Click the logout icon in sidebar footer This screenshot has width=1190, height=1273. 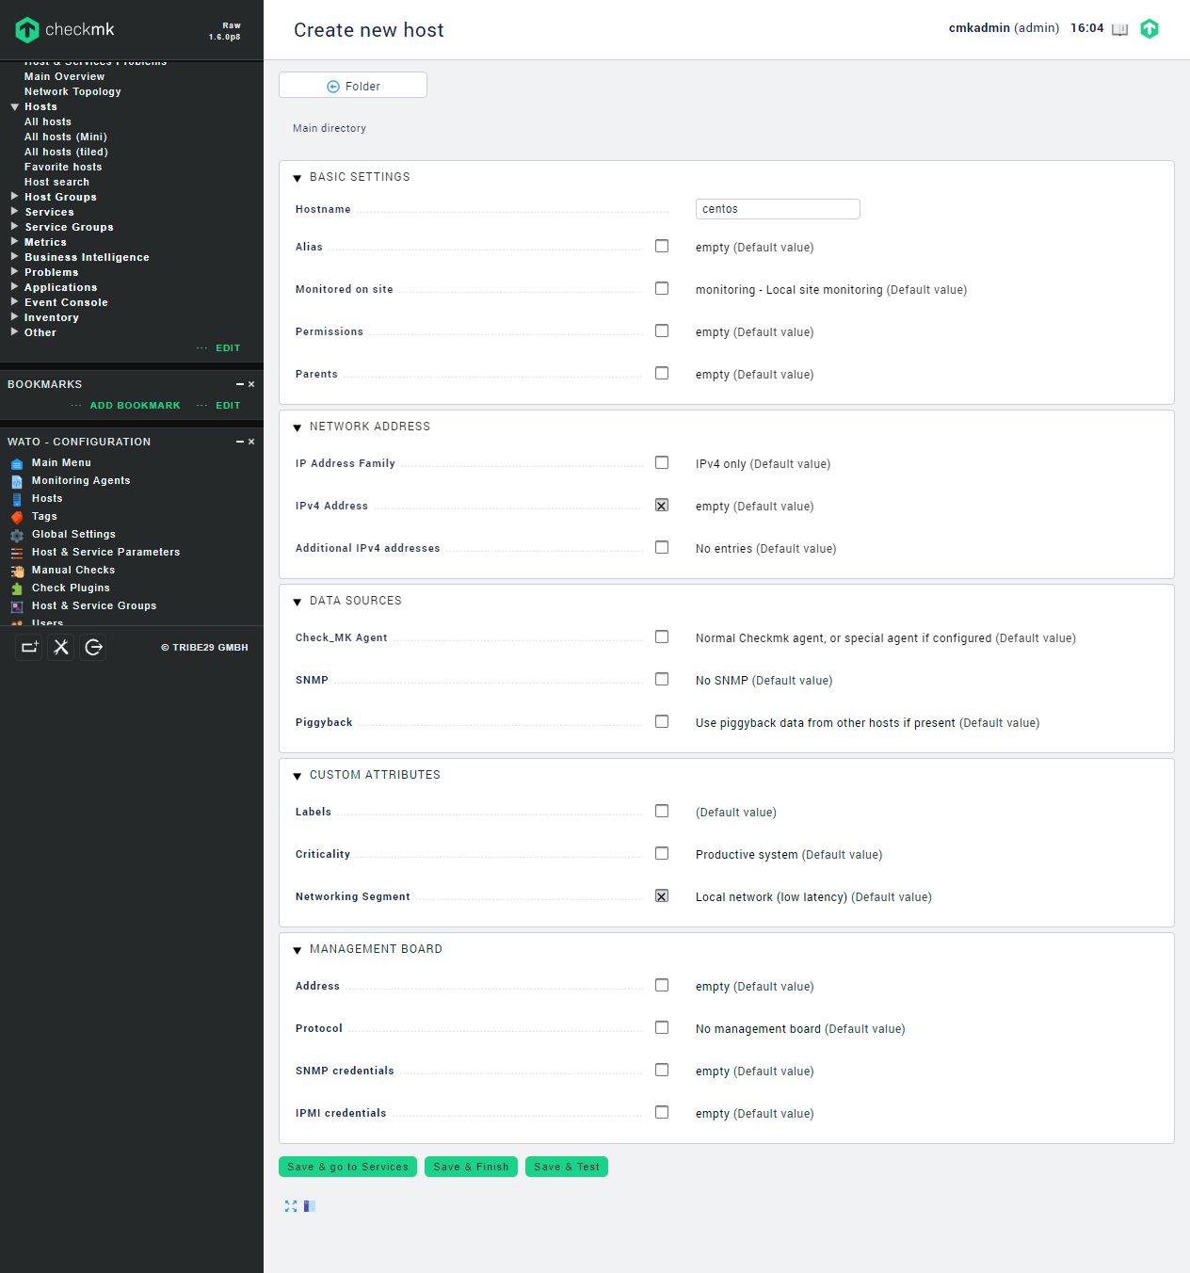click(x=93, y=647)
